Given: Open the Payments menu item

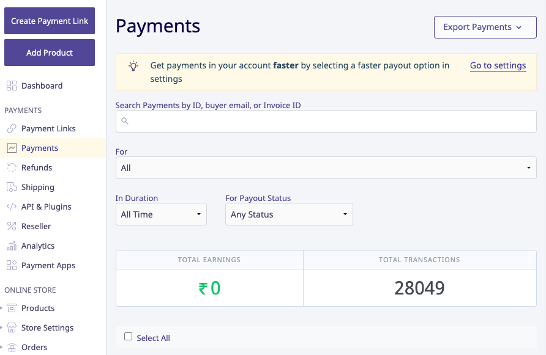Looking at the screenshot, I should (x=40, y=148).
